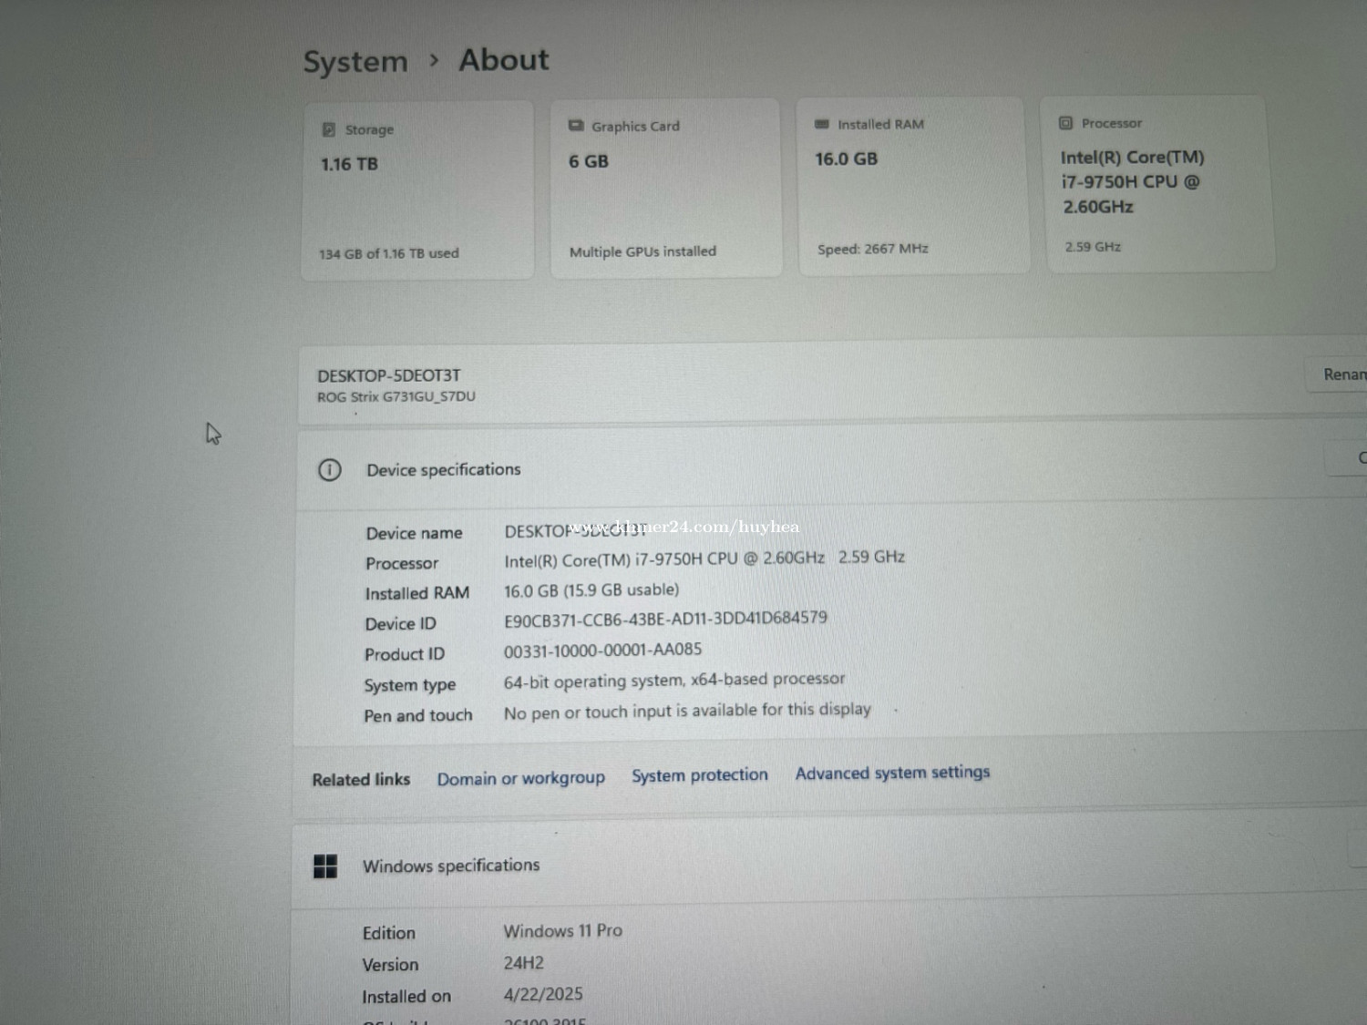Click the Device name label
The width and height of the screenshot is (1367, 1025).
pos(414,533)
